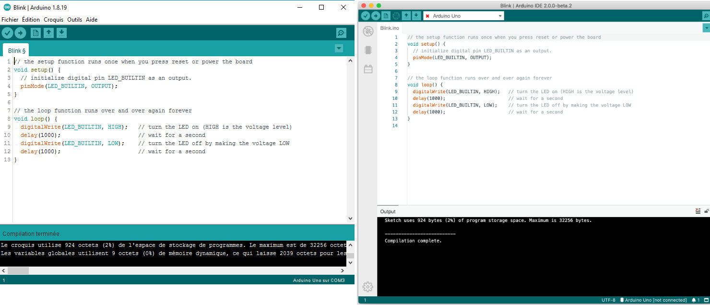Switch to the Blink.ino tab

click(x=390, y=28)
